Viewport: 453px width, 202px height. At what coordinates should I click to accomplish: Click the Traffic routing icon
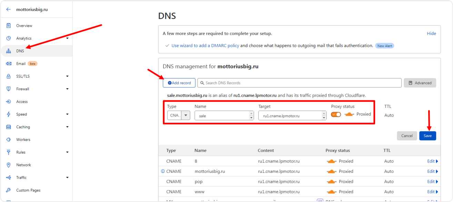9,178
